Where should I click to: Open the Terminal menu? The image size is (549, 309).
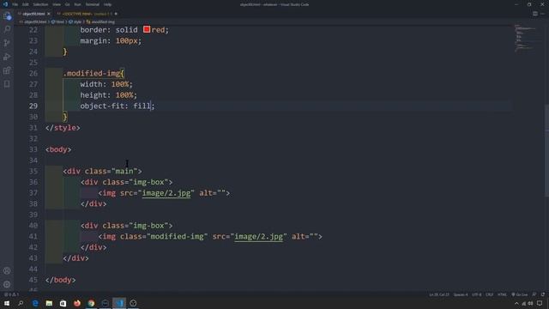93,4
